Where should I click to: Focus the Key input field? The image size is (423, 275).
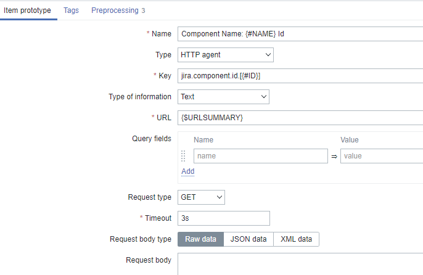point(300,76)
